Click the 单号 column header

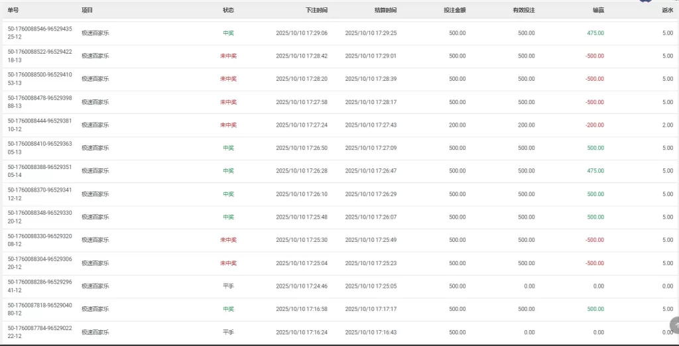pos(13,11)
